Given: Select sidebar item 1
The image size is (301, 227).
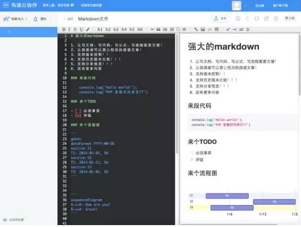Looking at the screenshot, I should [x=28, y=32].
